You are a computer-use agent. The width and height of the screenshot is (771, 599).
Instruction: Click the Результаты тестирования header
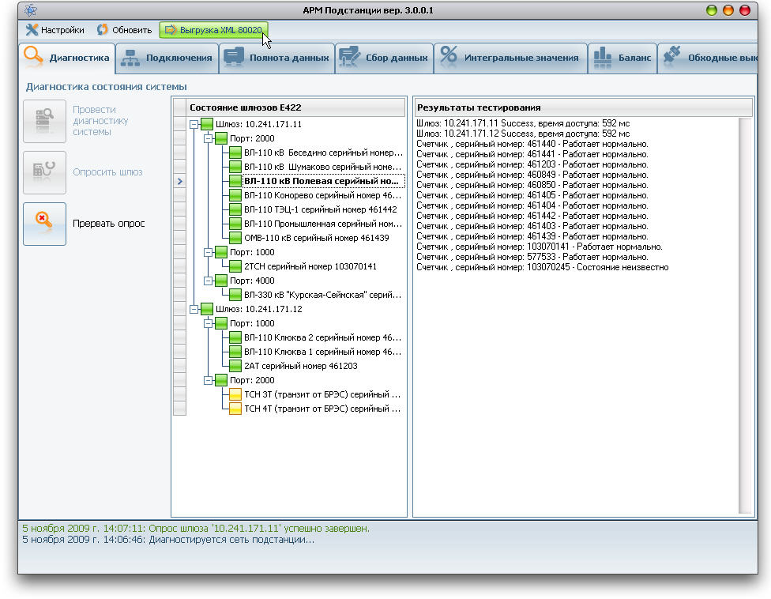coord(583,107)
